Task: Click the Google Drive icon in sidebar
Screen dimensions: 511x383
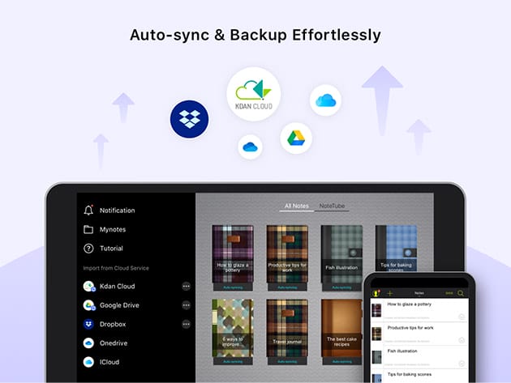Action: click(88, 305)
